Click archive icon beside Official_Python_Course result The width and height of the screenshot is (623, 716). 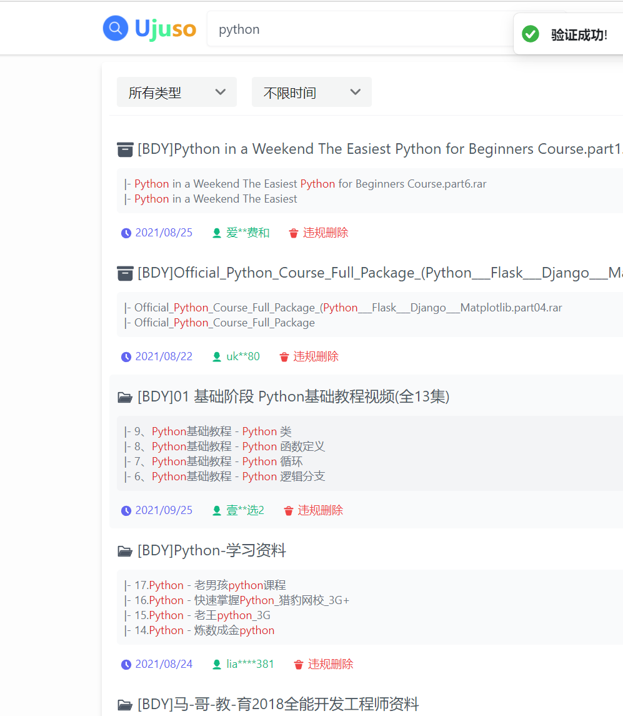tap(125, 273)
